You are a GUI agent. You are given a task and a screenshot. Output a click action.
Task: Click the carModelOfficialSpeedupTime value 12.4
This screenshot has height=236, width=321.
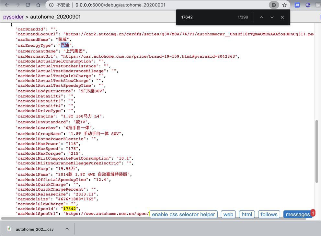click(101, 180)
